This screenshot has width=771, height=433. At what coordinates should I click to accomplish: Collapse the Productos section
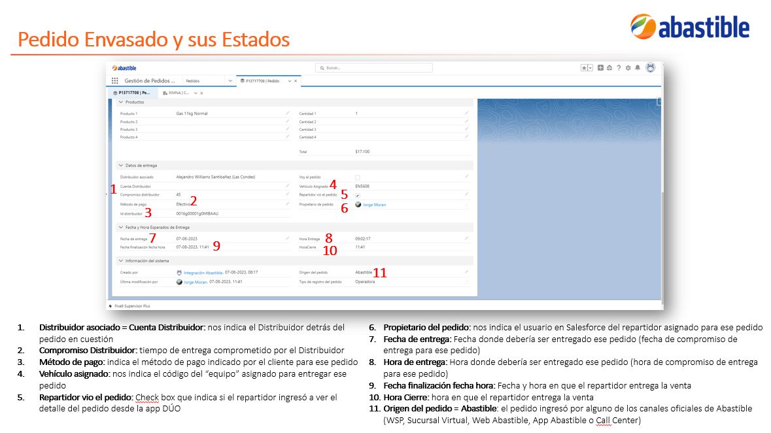point(121,102)
